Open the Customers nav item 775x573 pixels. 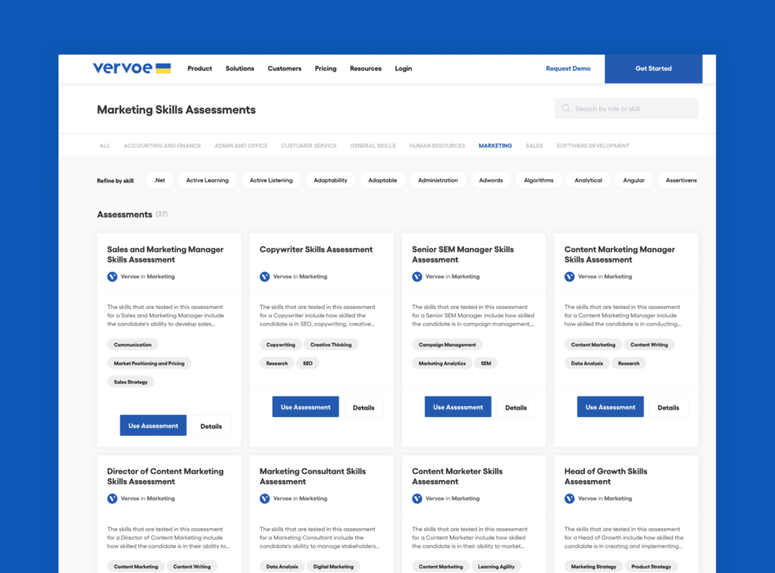tap(285, 68)
